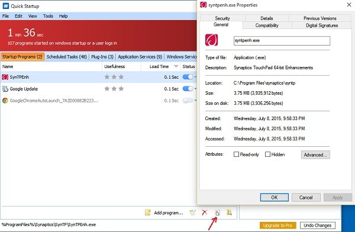The height and width of the screenshot is (232, 355).
Task: Switch to Plug-Ins (3) tab
Action: [102, 57]
